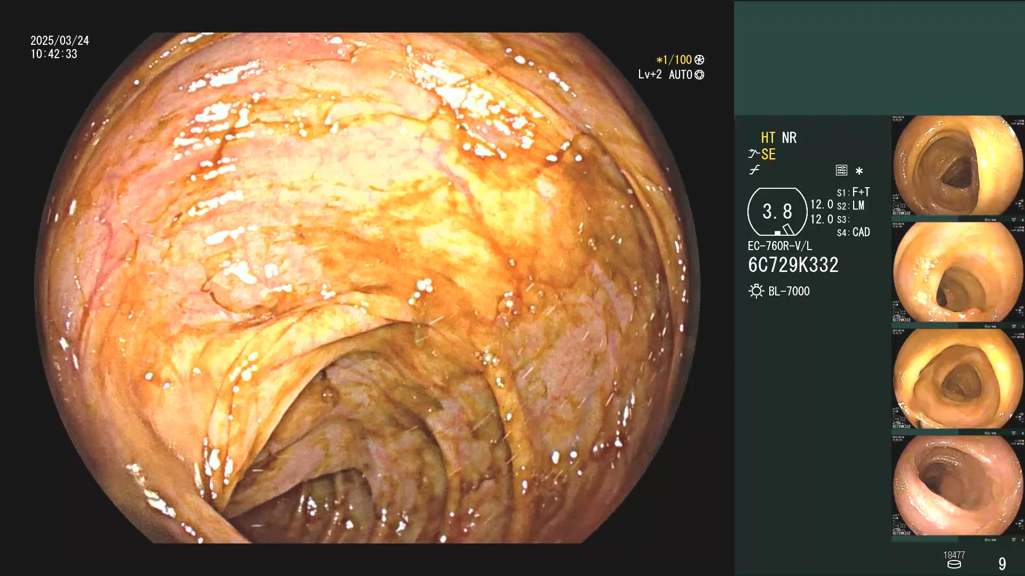Screen dimensions: 1025x576
Task: Click the main endoscopic live image
Action: (367, 288)
